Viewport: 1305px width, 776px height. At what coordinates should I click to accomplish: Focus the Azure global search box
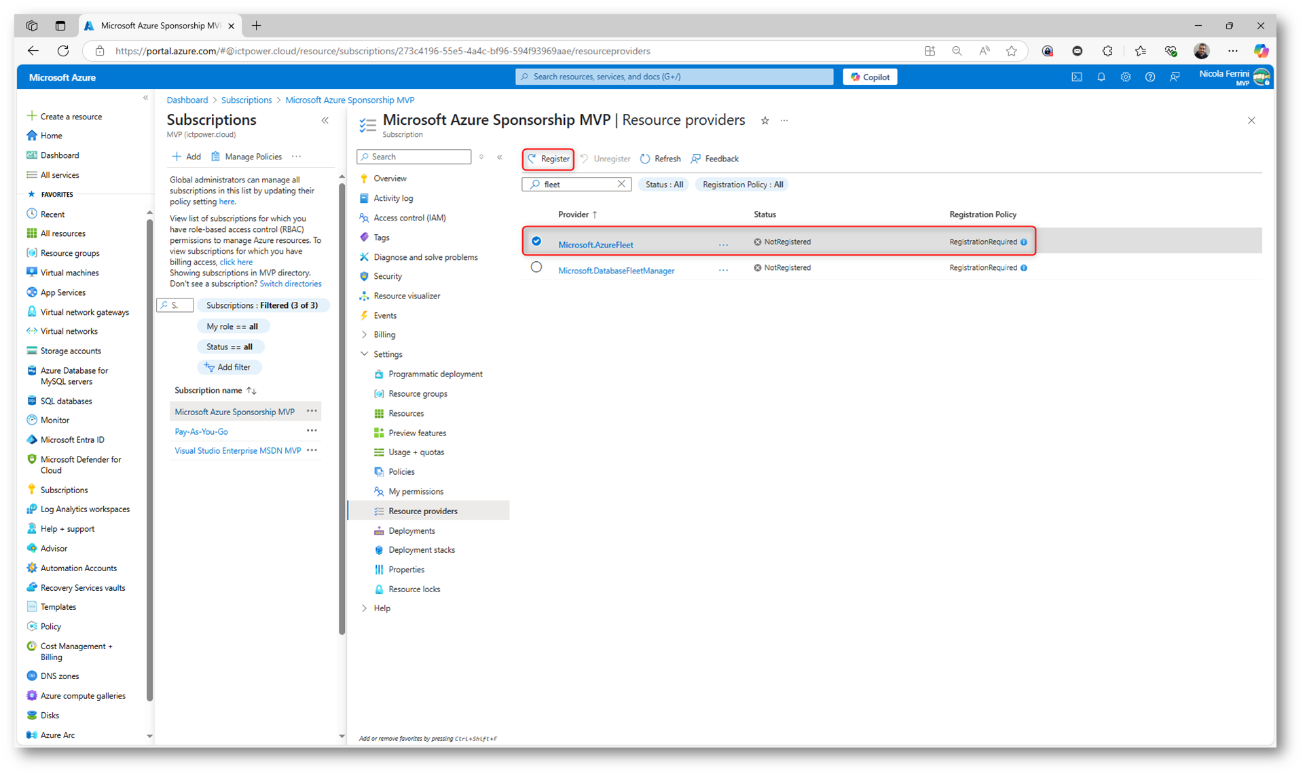tap(674, 77)
